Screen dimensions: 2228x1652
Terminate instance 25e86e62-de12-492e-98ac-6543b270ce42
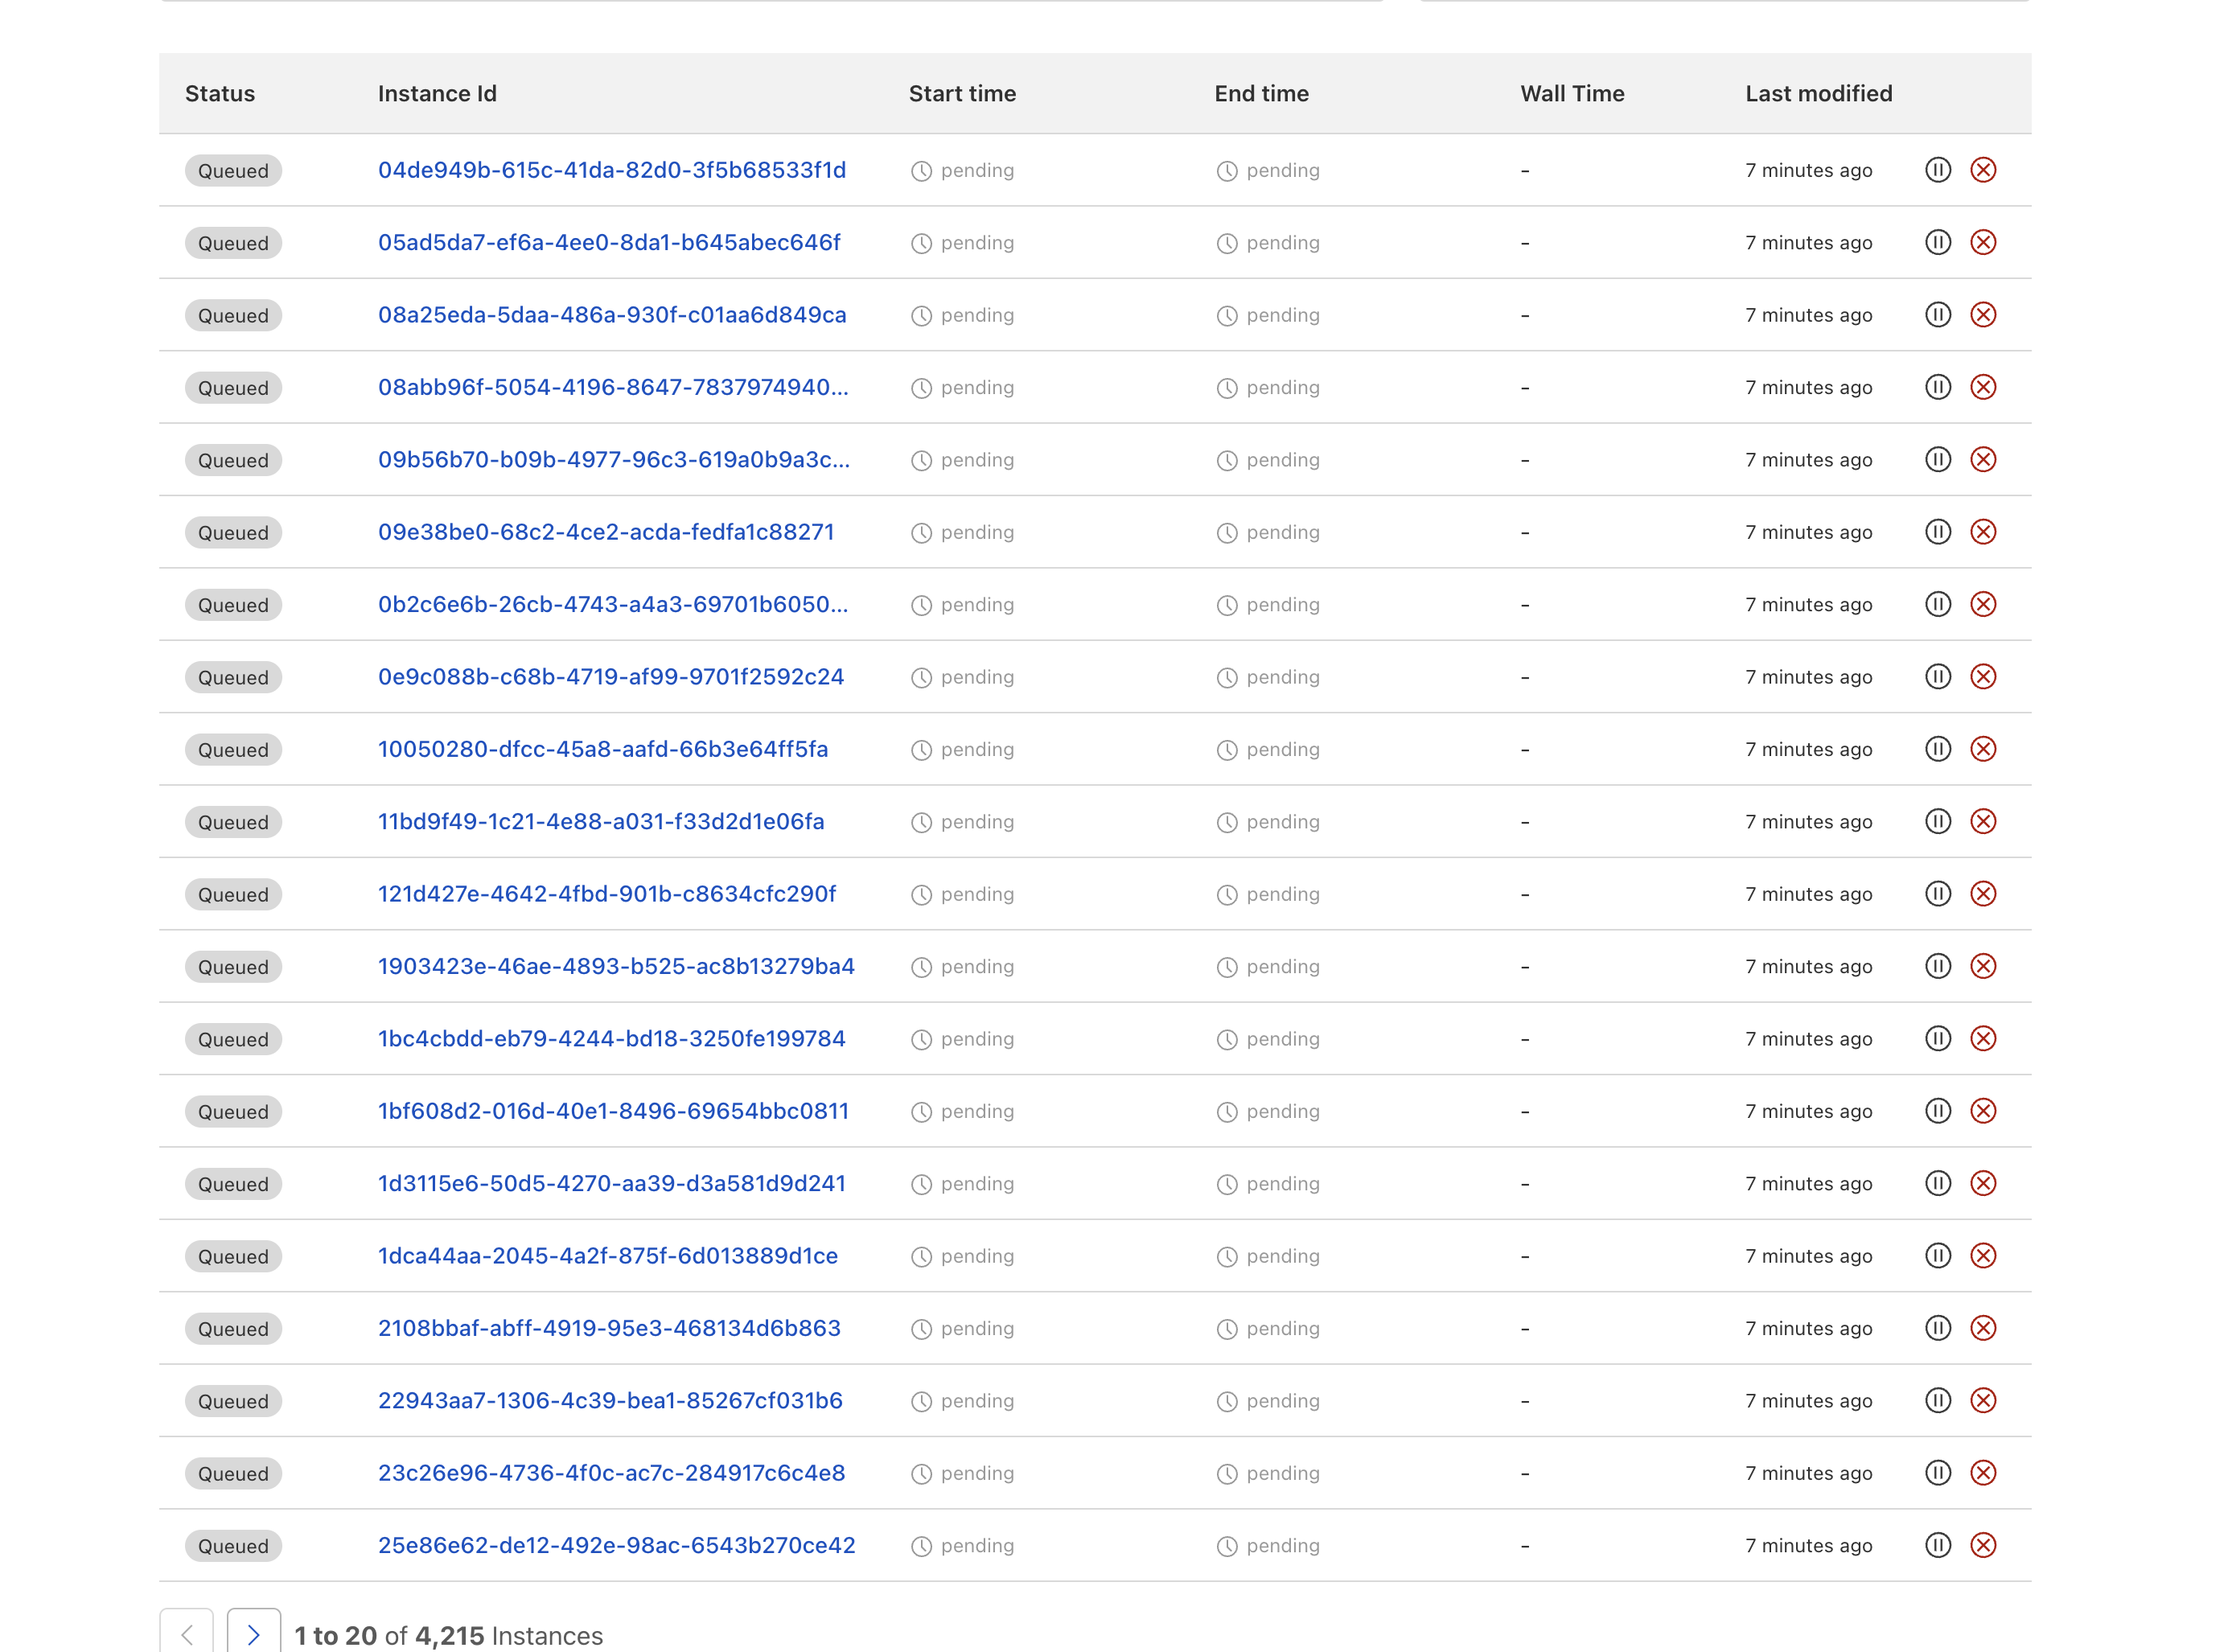tap(1982, 1545)
